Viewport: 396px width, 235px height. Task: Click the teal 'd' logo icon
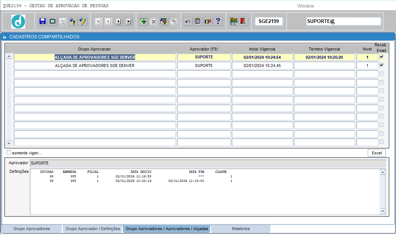[x=18, y=21]
